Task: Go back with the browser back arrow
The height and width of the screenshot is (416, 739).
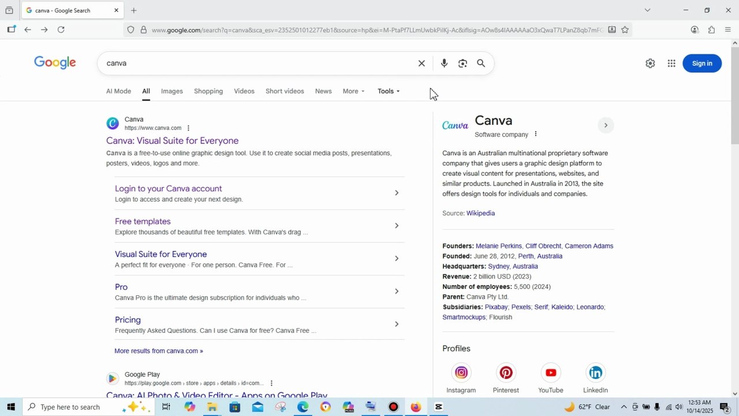Action: pos(27,29)
